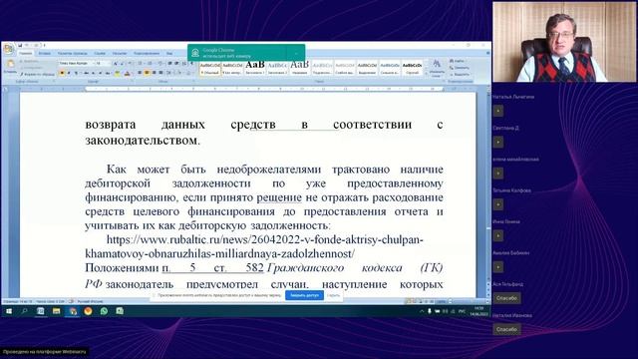Toggle underline formatting
This screenshot has width=638, height=359.
pyautogui.click(x=76, y=73)
